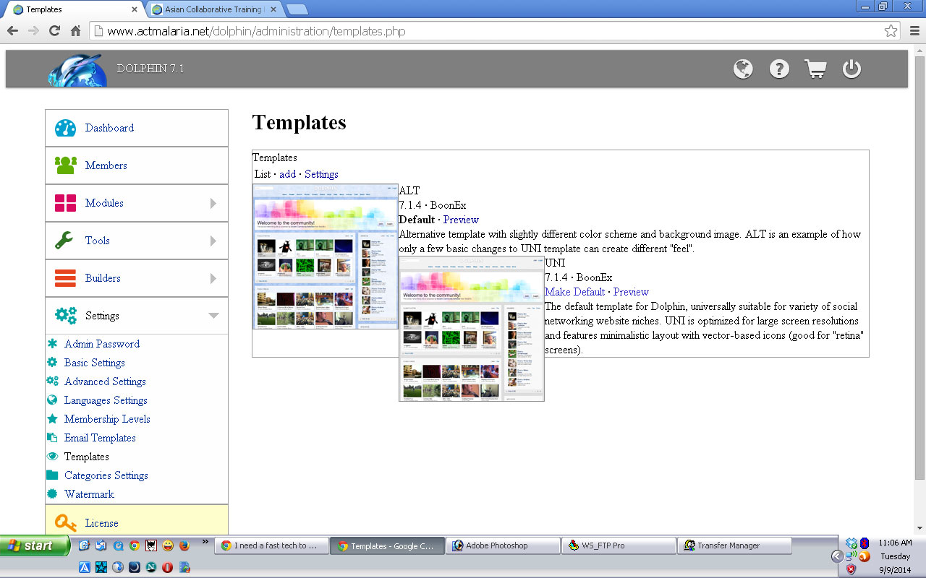Go back to the previous page
The height and width of the screenshot is (578, 926).
(12, 31)
